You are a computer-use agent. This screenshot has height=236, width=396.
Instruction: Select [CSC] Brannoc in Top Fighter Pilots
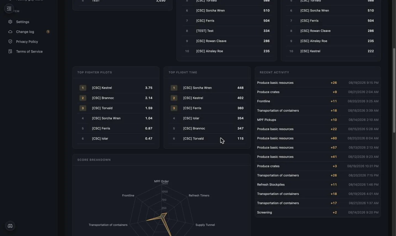116,98
